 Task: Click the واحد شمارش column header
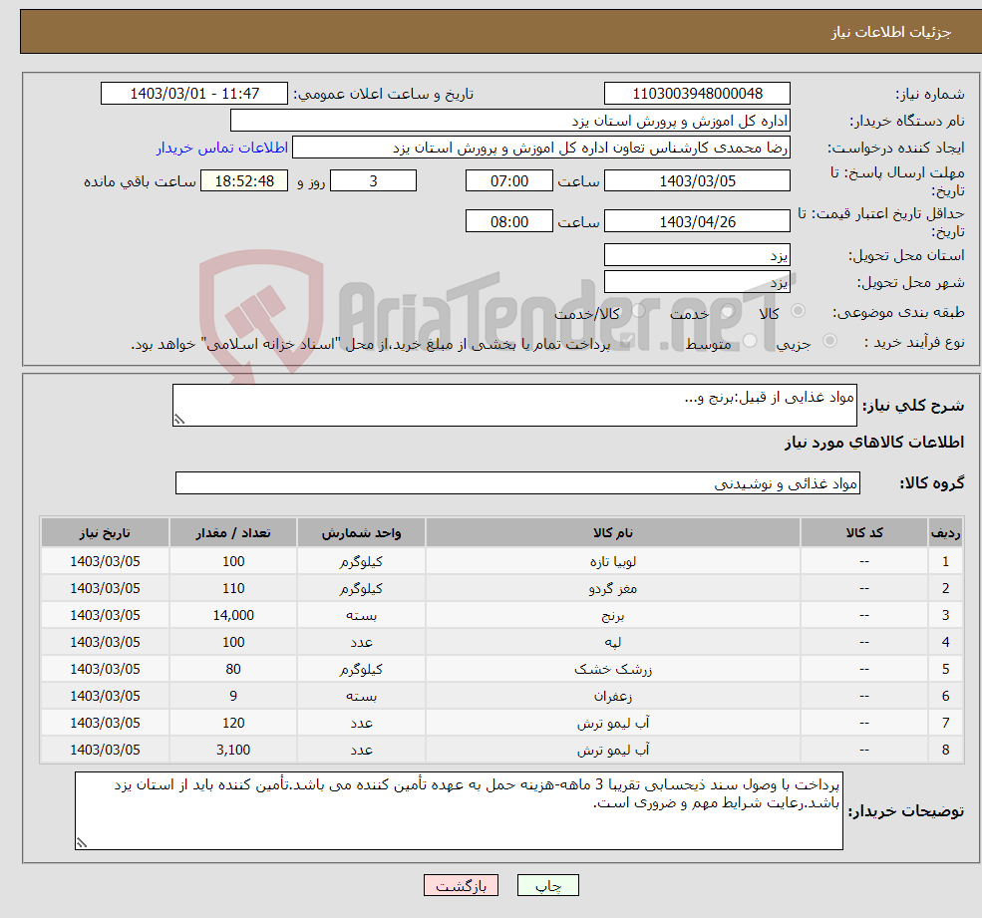[x=361, y=532]
